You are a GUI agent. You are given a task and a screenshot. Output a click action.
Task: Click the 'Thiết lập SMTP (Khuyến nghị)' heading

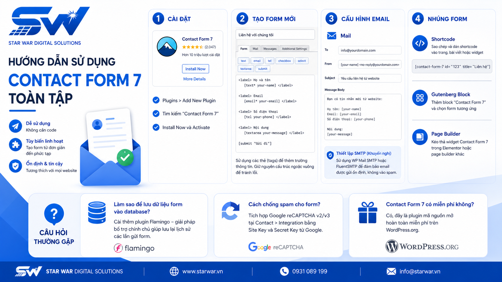(x=364, y=153)
